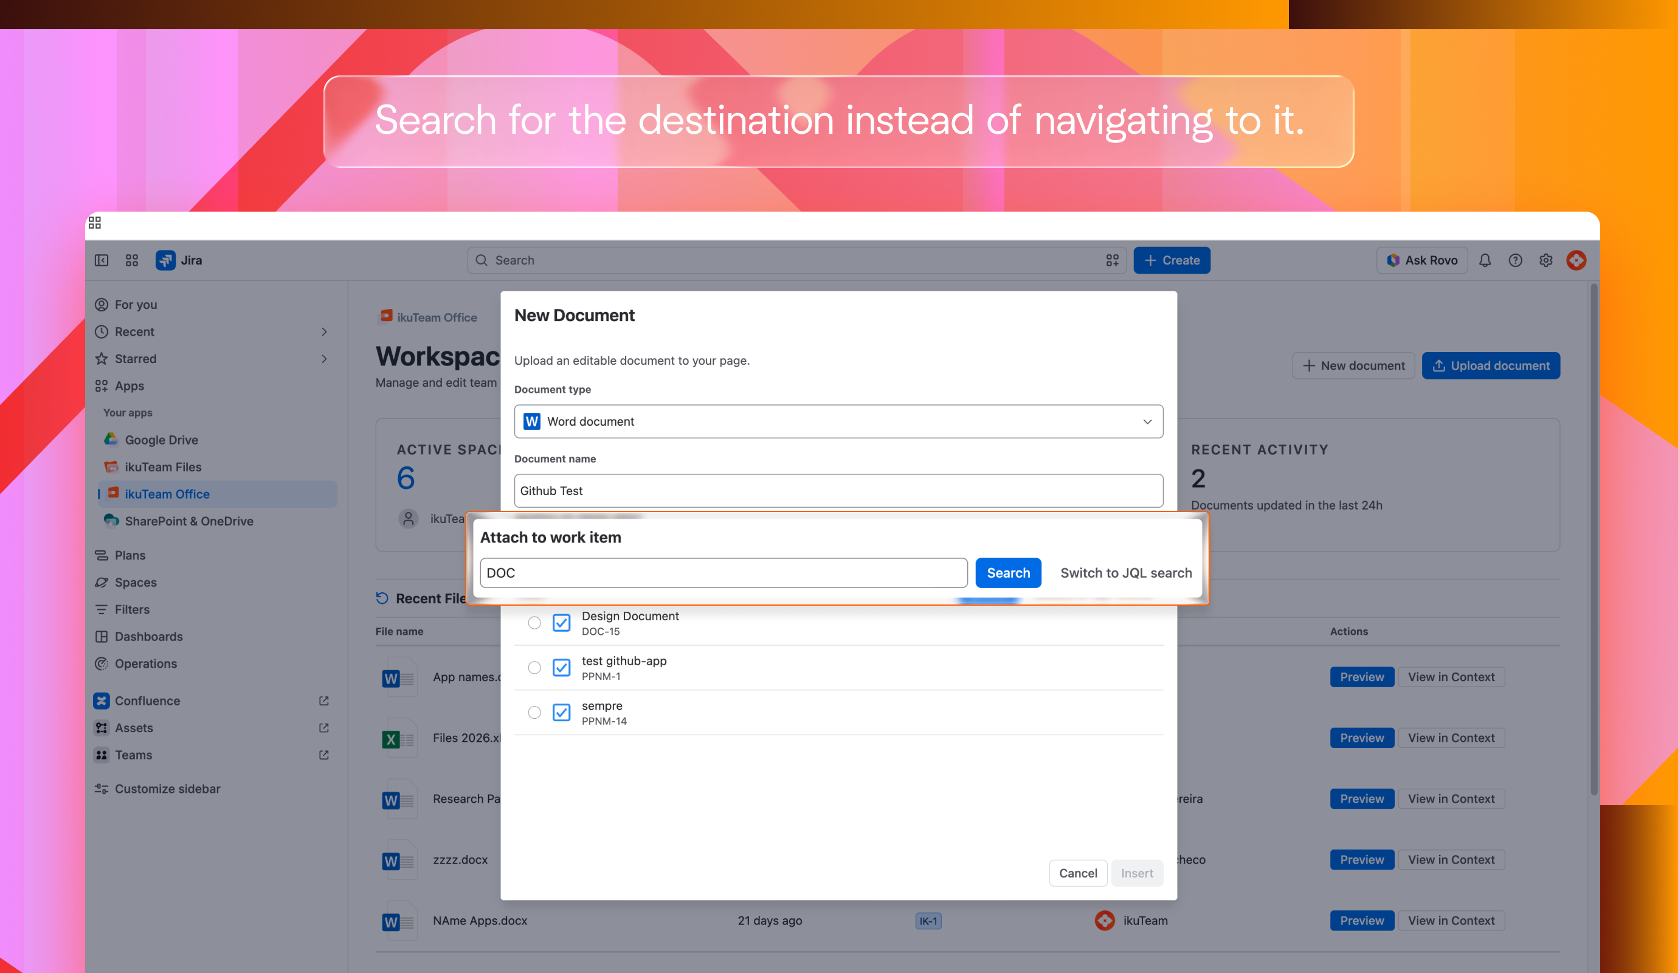The width and height of the screenshot is (1678, 973).
Task: Open the Document type dropdown
Action: click(x=838, y=421)
